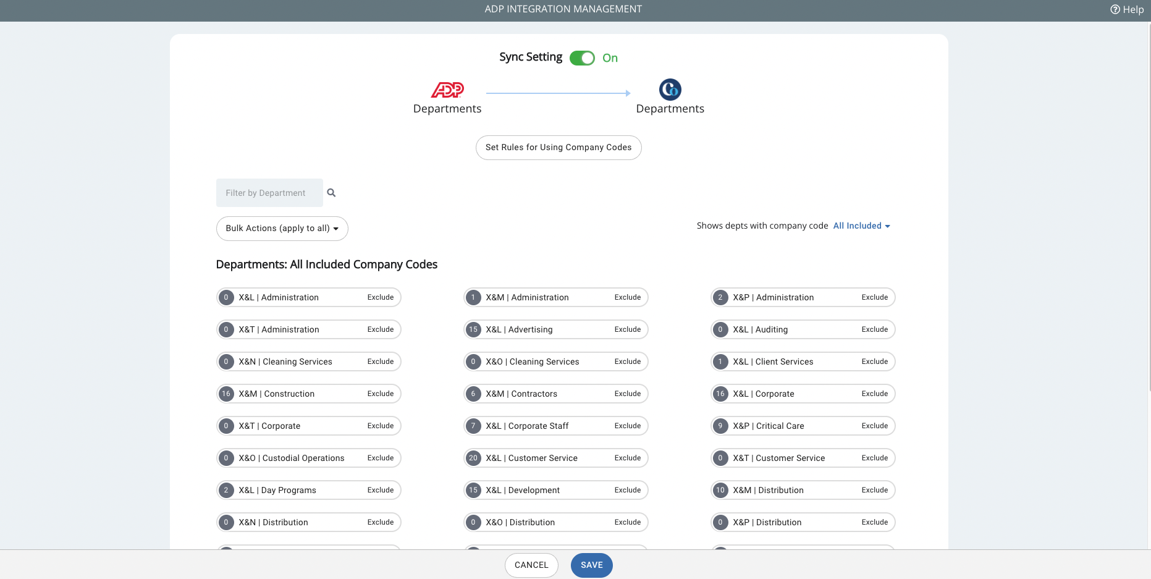Cancel the integration changes
Image resolution: width=1151 pixels, height=579 pixels.
[531, 565]
